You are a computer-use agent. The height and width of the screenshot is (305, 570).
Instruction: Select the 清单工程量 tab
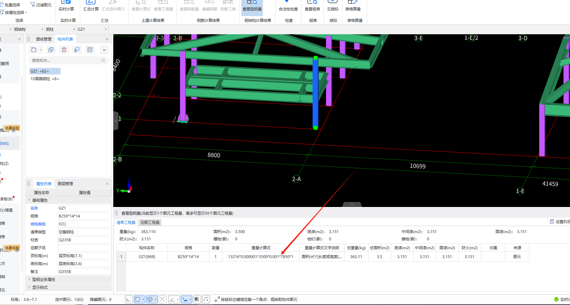126,222
